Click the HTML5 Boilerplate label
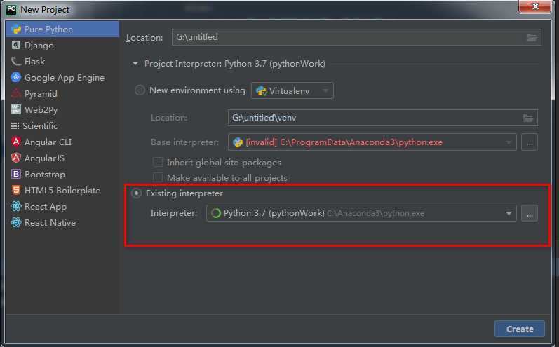Viewport: 559px width, 347px height. point(62,190)
